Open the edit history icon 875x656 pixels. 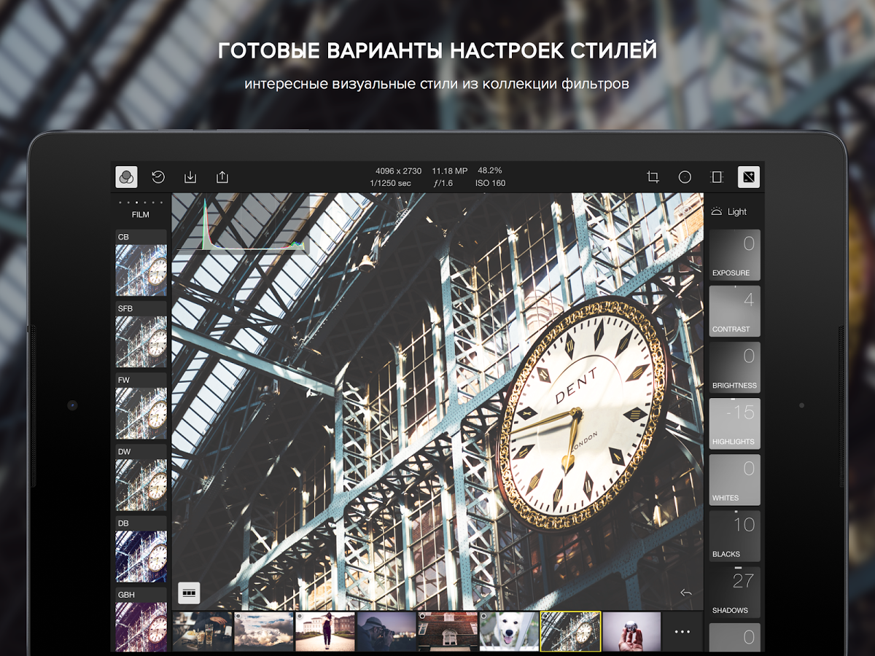158,177
